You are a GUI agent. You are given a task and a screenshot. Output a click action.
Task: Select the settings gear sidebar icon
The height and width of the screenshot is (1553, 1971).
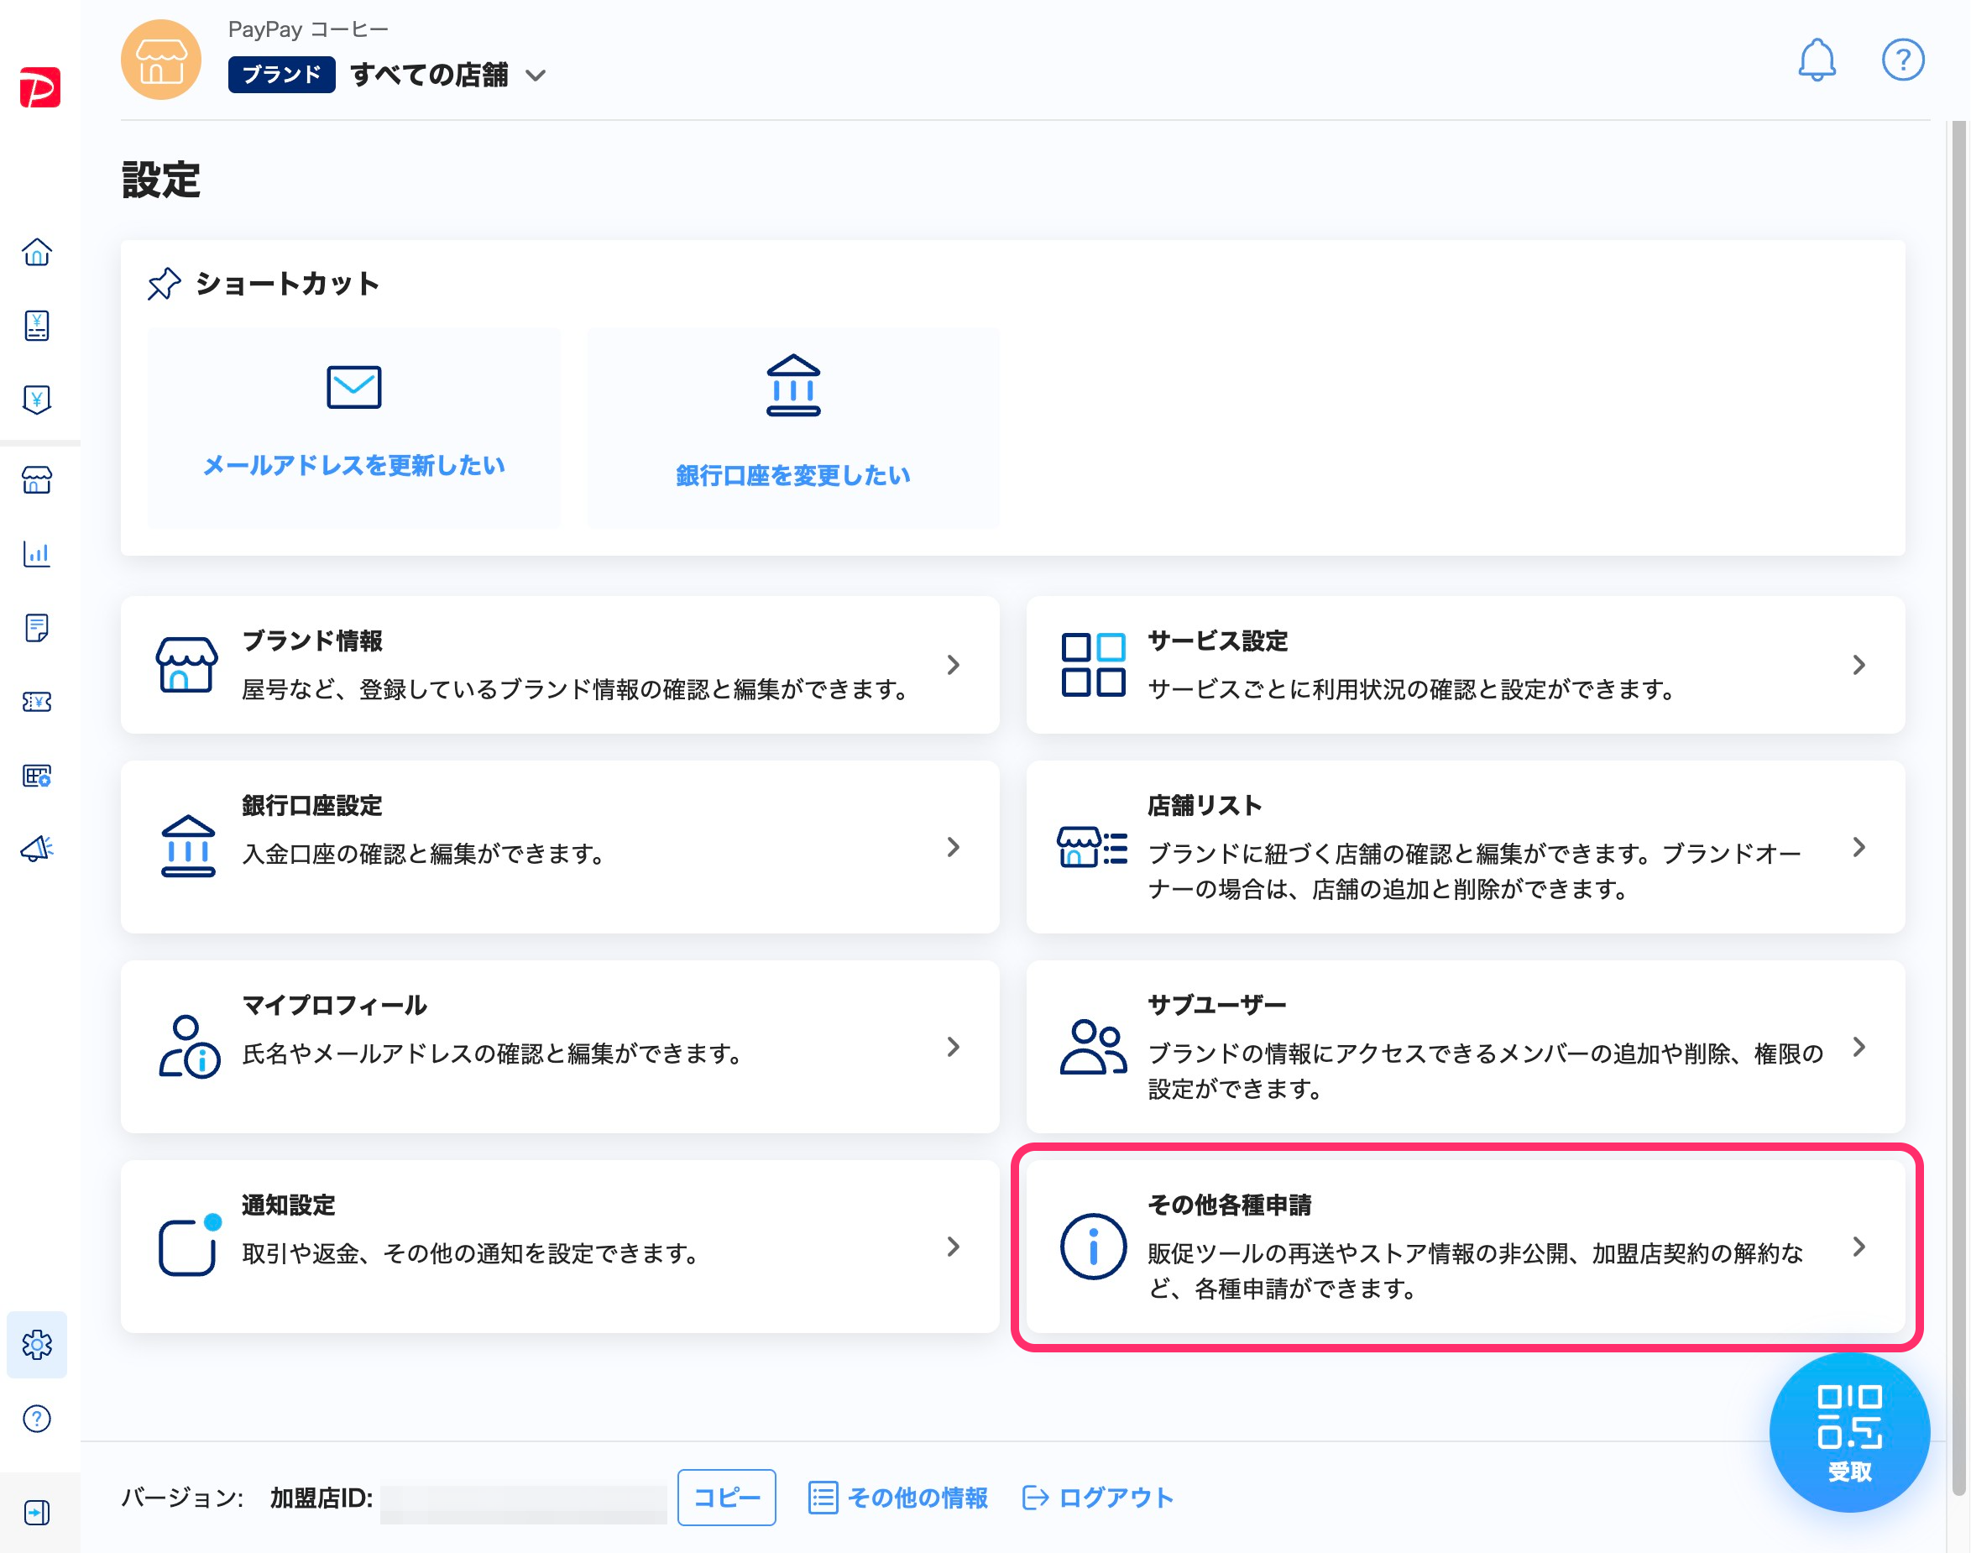pyautogui.click(x=37, y=1344)
